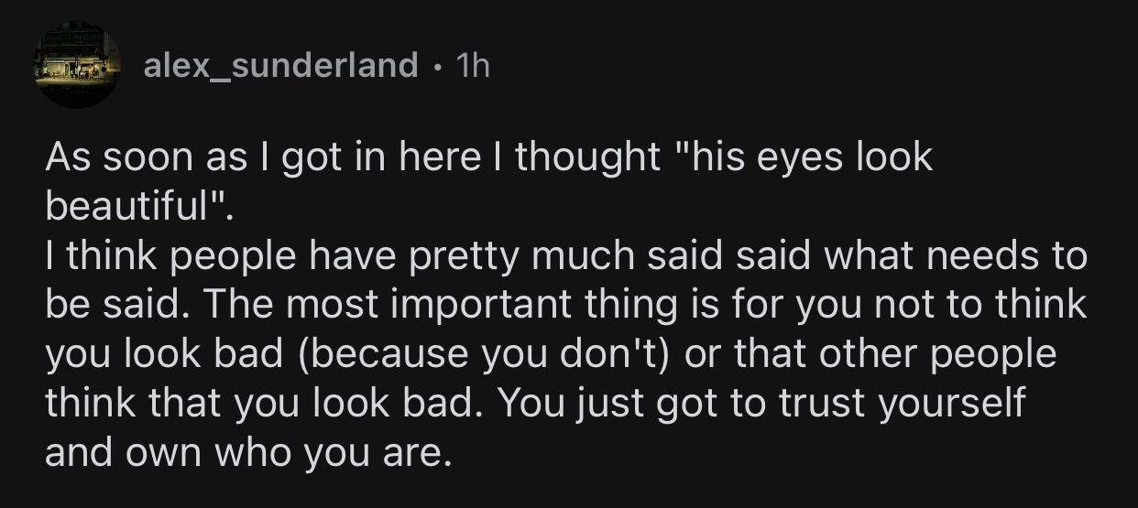Tap the words "not to think"
The height and width of the screenshot is (508, 1138).
[x=984, y=304]
